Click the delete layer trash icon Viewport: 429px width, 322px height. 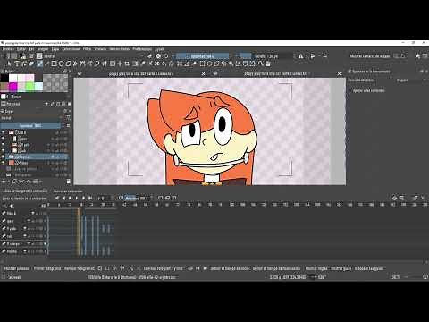pos(69,182)
